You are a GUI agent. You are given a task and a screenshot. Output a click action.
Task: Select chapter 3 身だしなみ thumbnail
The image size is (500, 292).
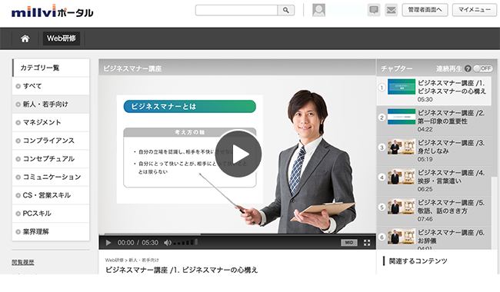[401, 147]
